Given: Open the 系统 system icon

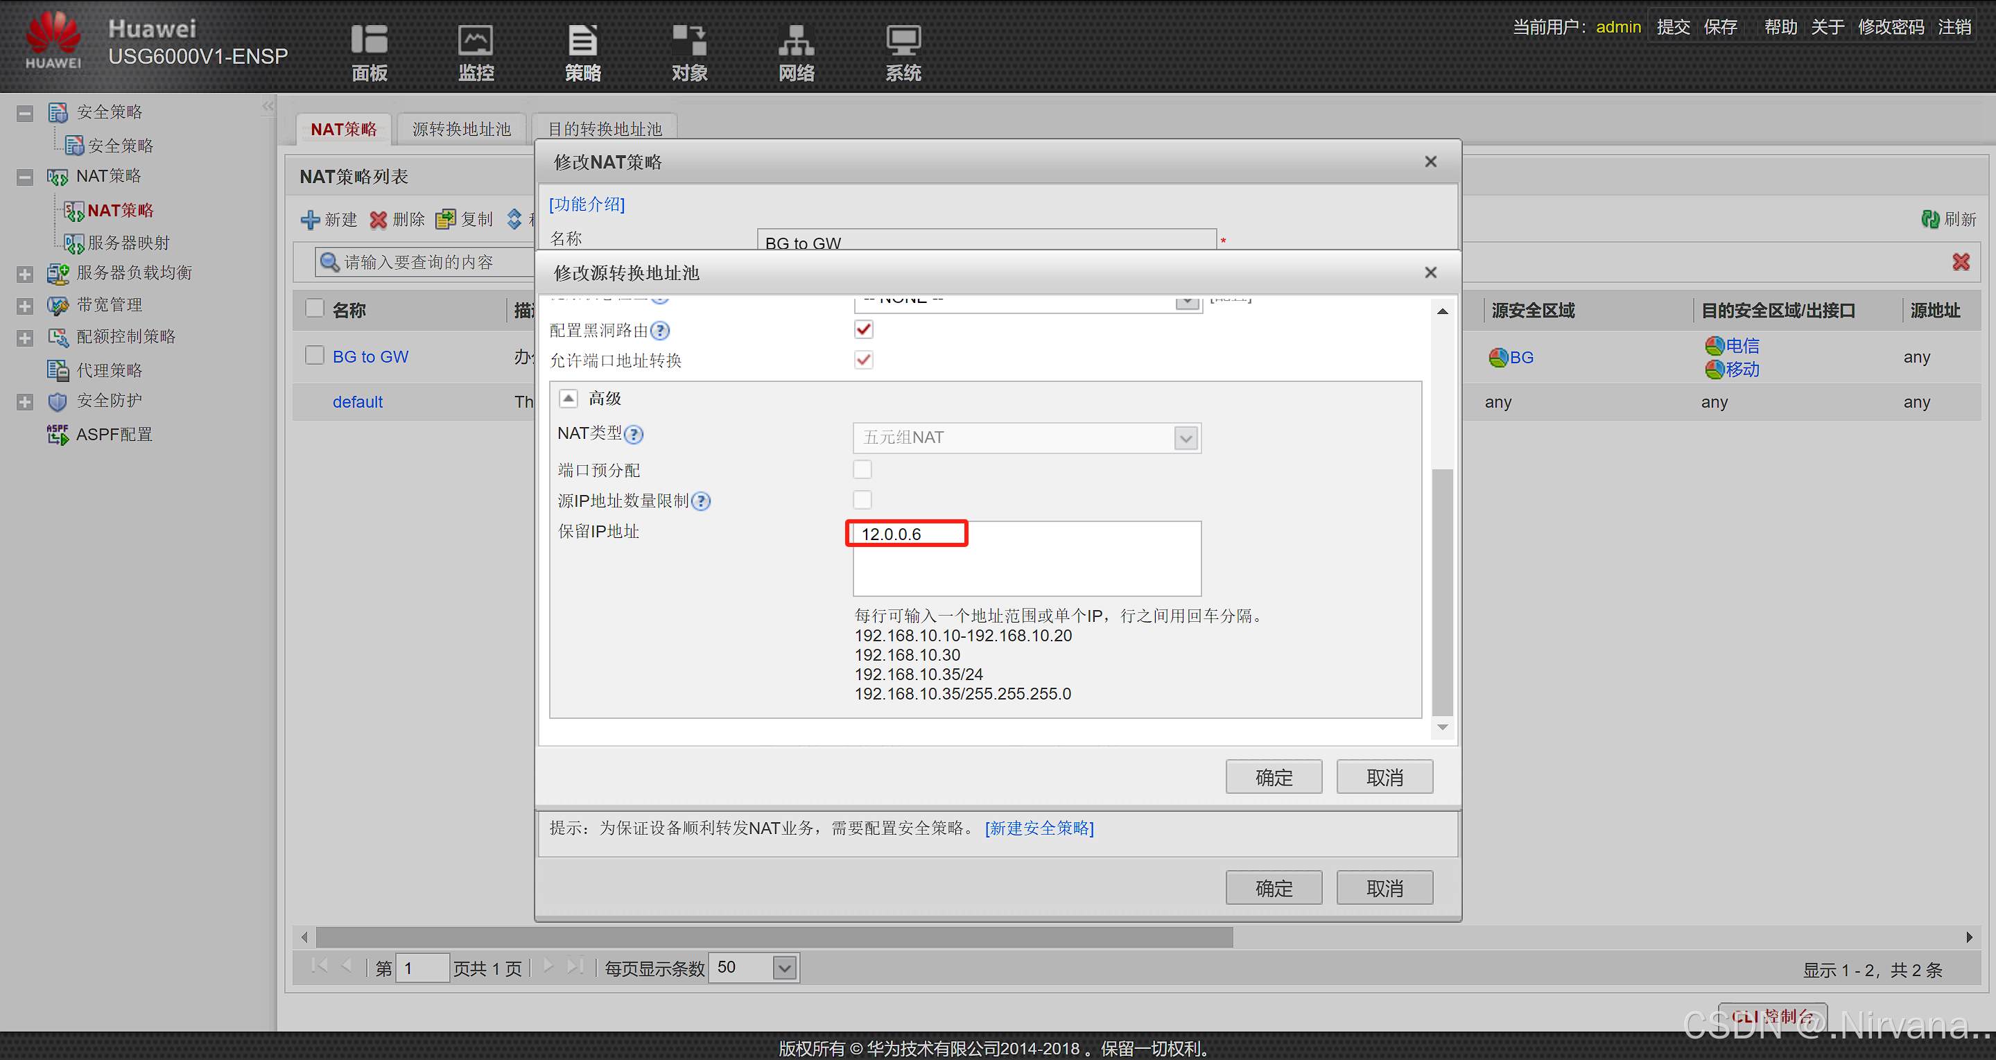Looking at the screenshot, I should tap(903, 39).
